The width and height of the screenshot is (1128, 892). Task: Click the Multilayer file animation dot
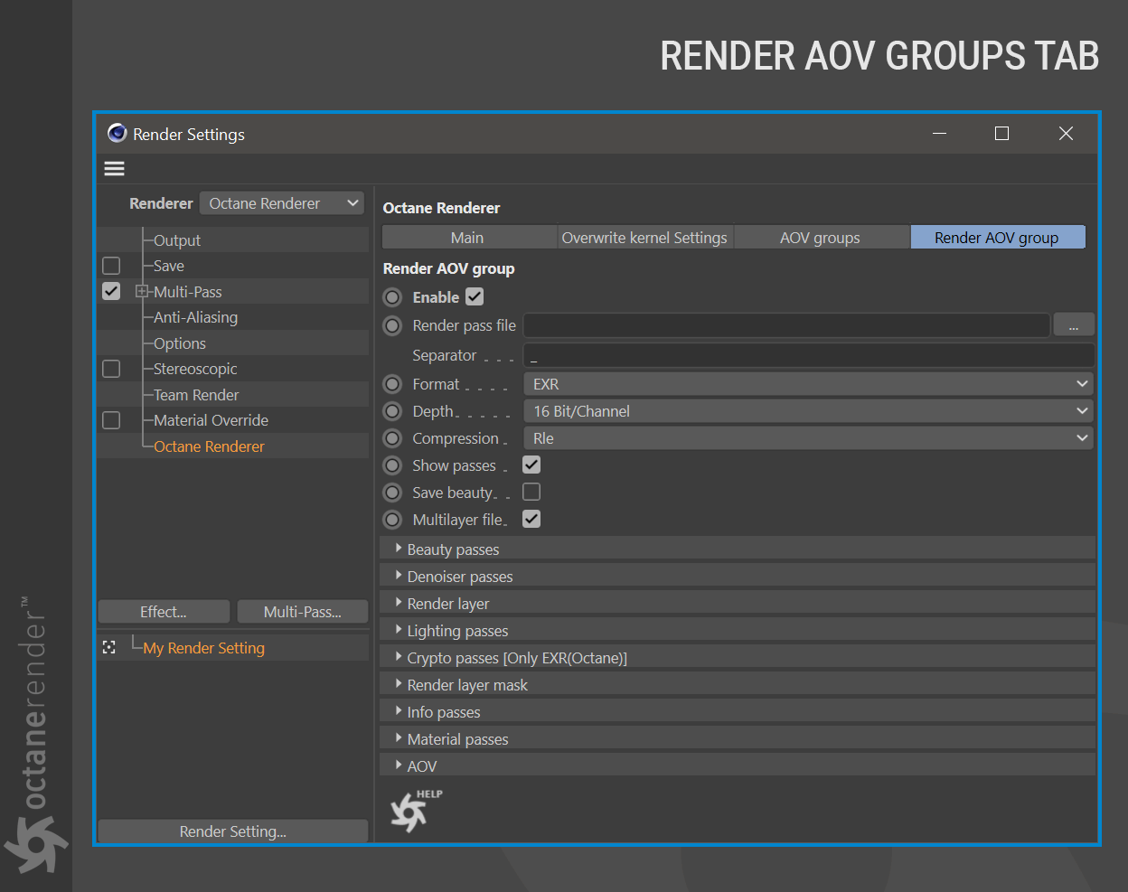click(x=392, y=520)
